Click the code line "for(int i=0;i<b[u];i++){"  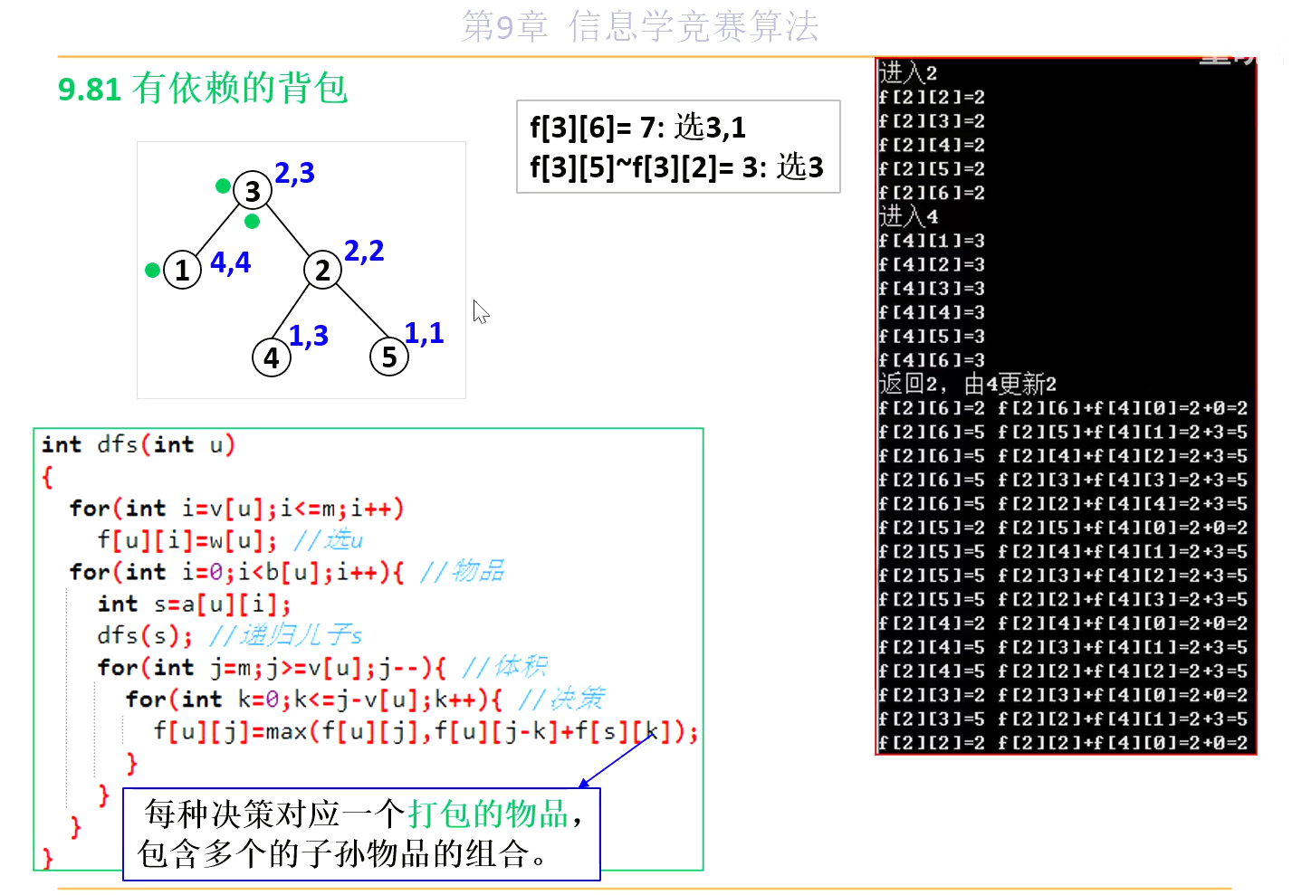[237, 571]
